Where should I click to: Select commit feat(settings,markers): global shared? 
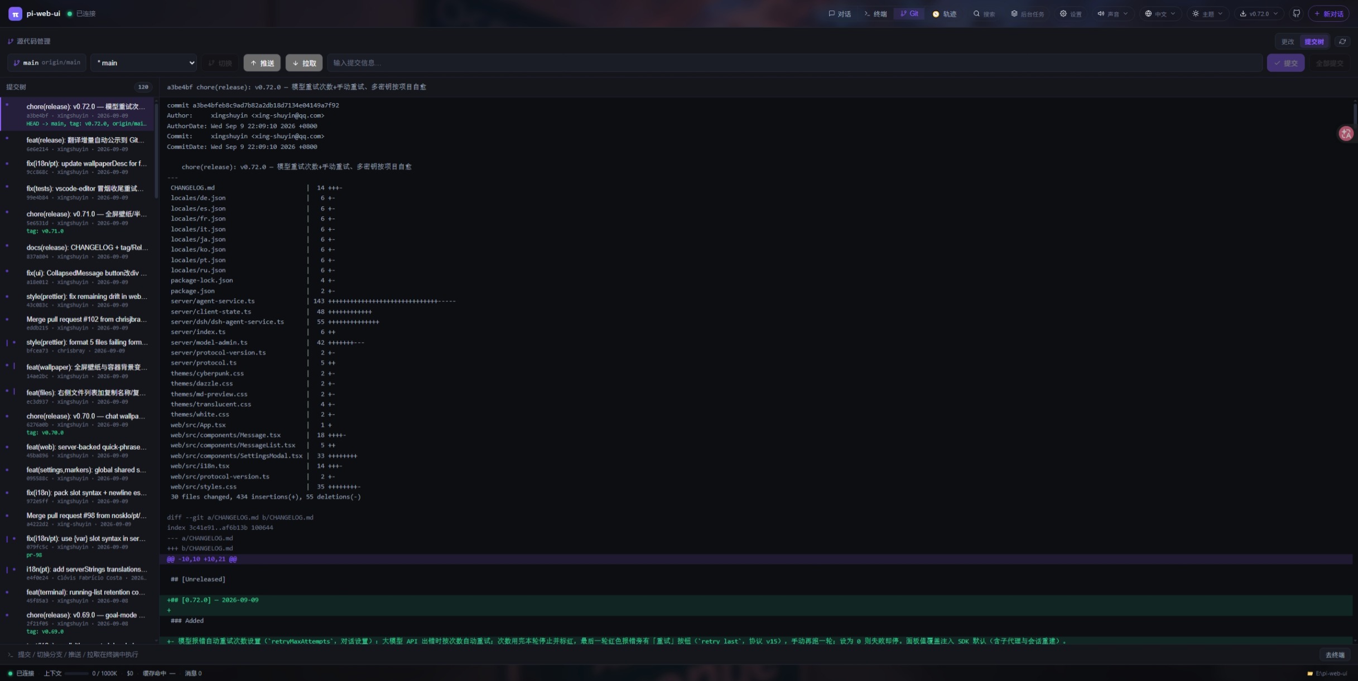pos(78,474)
